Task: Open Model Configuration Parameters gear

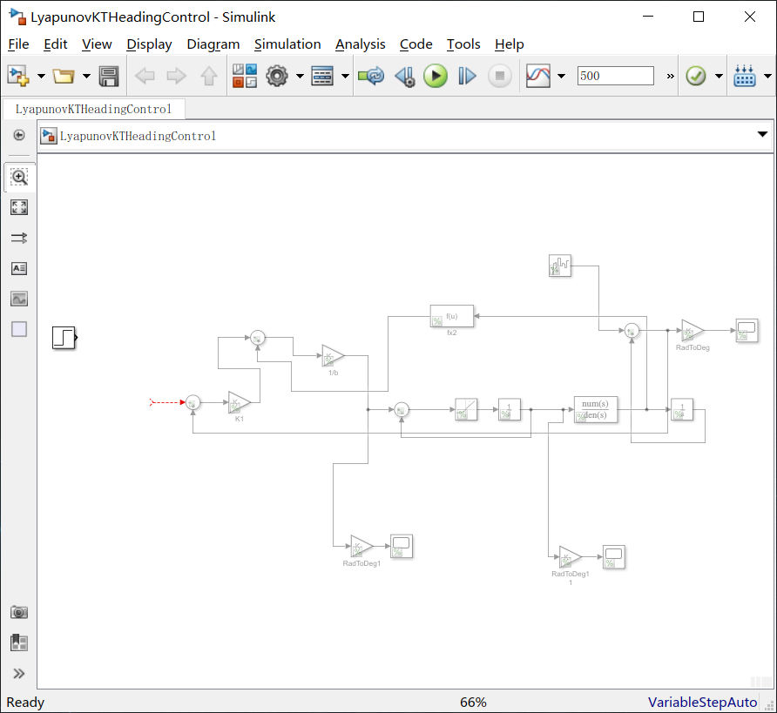Action: coord(276,77)
